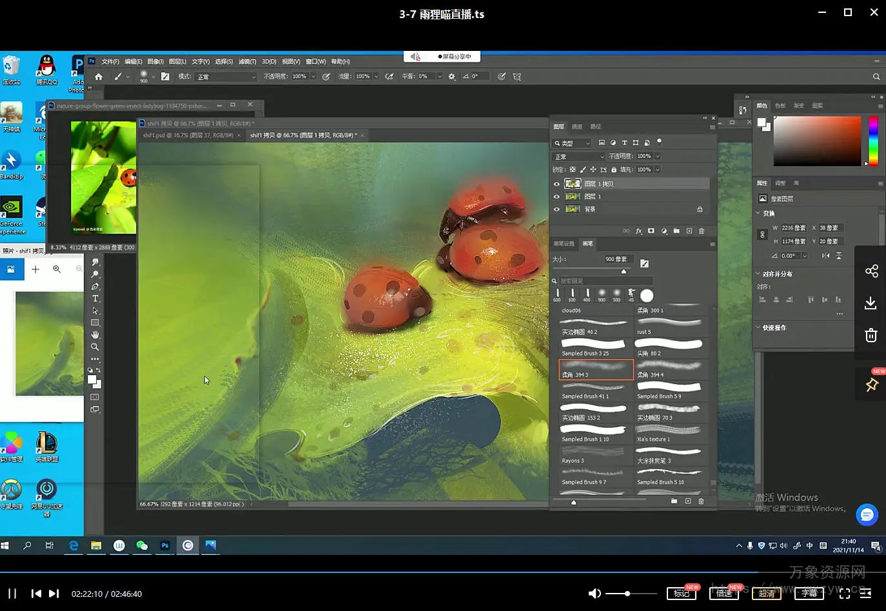Viewport: 886px width, 611px height.
Task: Swap foreground and background colors
Action: (x=98, y=371)
